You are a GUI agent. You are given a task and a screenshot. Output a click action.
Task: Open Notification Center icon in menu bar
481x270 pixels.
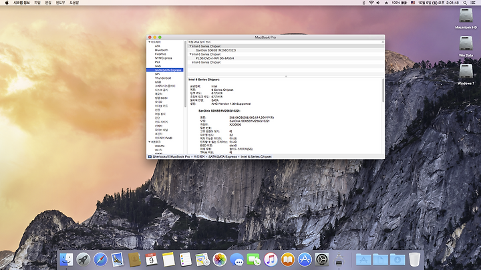(473, 3)
